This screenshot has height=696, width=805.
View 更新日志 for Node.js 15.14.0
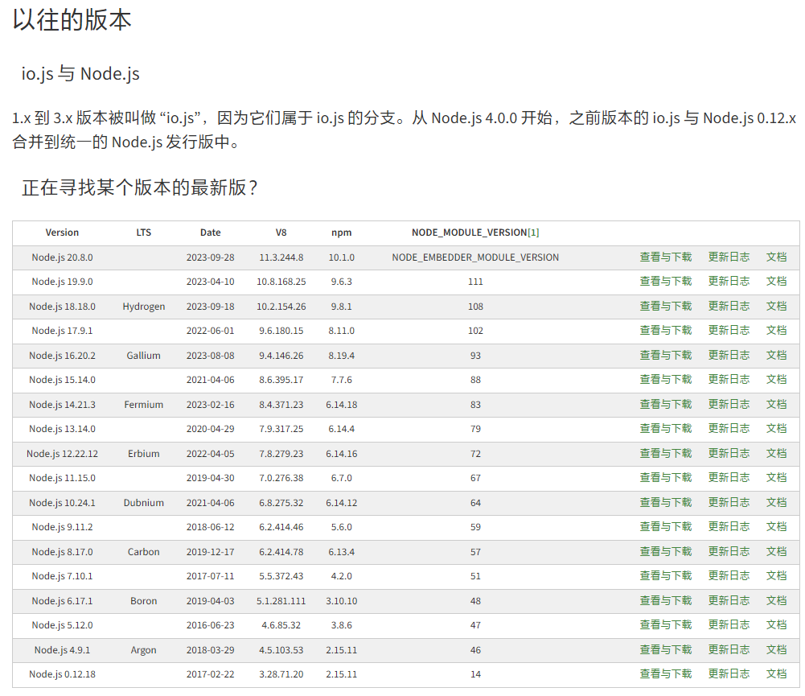pyautogui.click(x=729, y=379)
